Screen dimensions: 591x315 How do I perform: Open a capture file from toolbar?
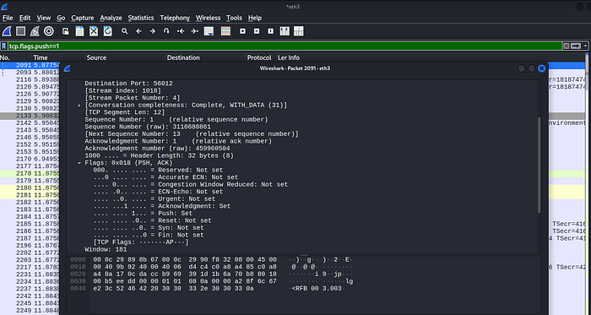click(x=66, y=31)
